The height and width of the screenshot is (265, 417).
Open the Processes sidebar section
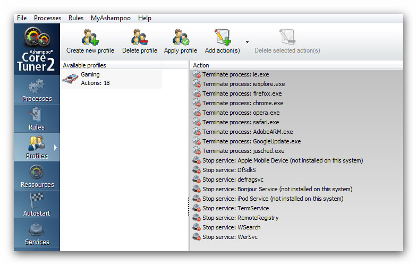37,90
